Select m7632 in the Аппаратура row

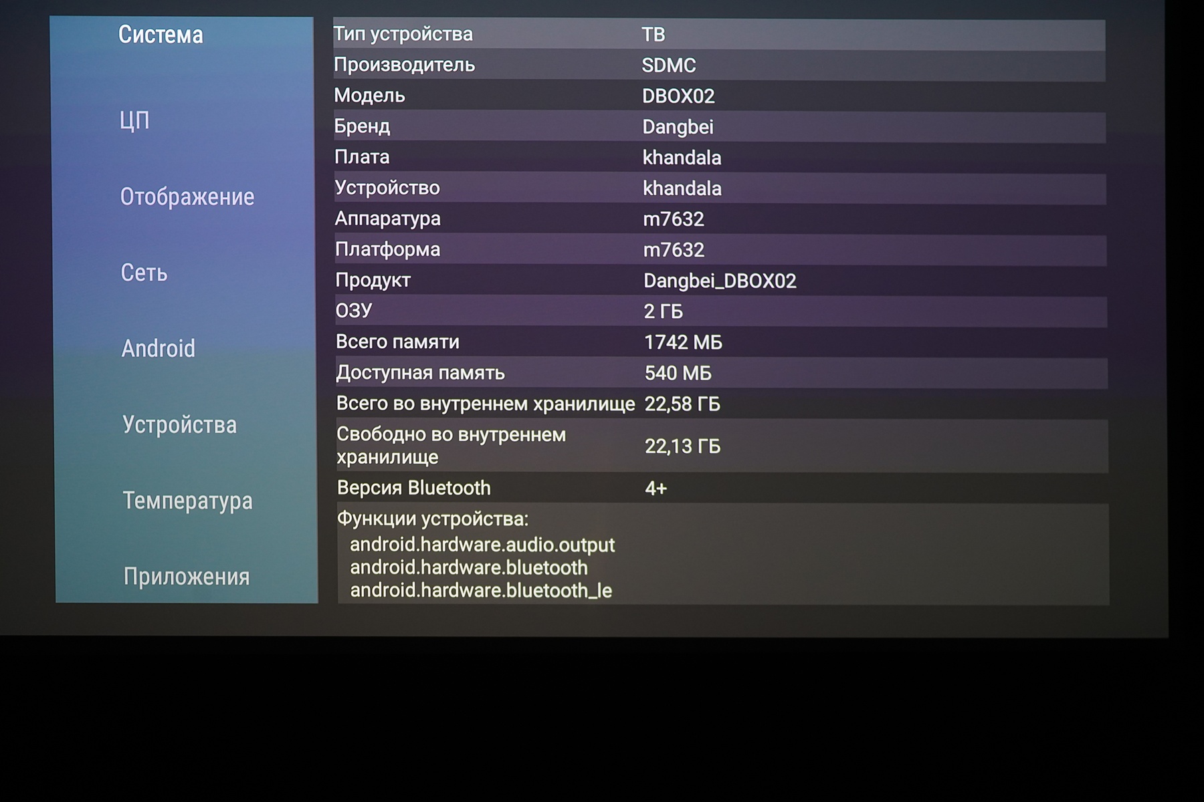(x=674, y=219)
